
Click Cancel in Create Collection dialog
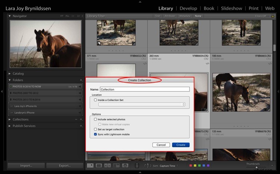coord(161,145)
